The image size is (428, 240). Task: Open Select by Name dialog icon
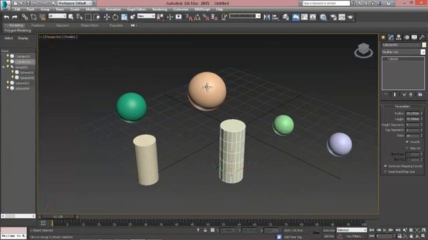tap(80, 17)
